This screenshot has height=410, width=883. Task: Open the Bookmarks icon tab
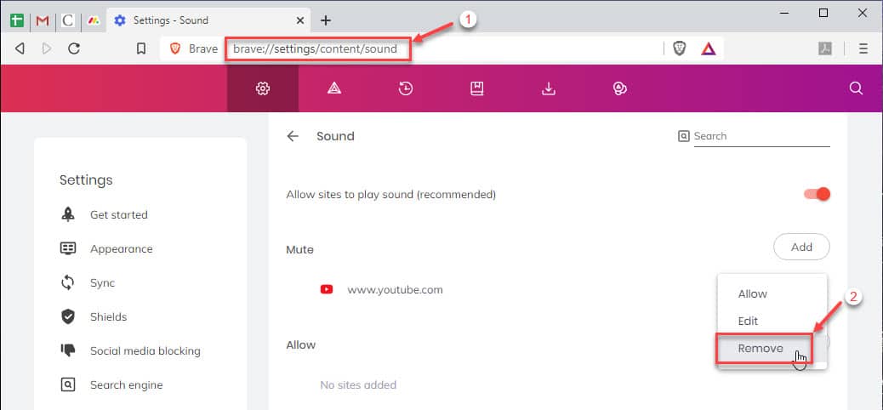[x=477, y=88]
